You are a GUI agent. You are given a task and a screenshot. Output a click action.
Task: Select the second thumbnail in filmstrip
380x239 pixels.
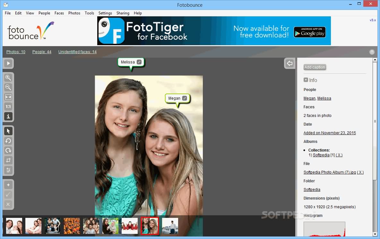[x=33, y=226]
